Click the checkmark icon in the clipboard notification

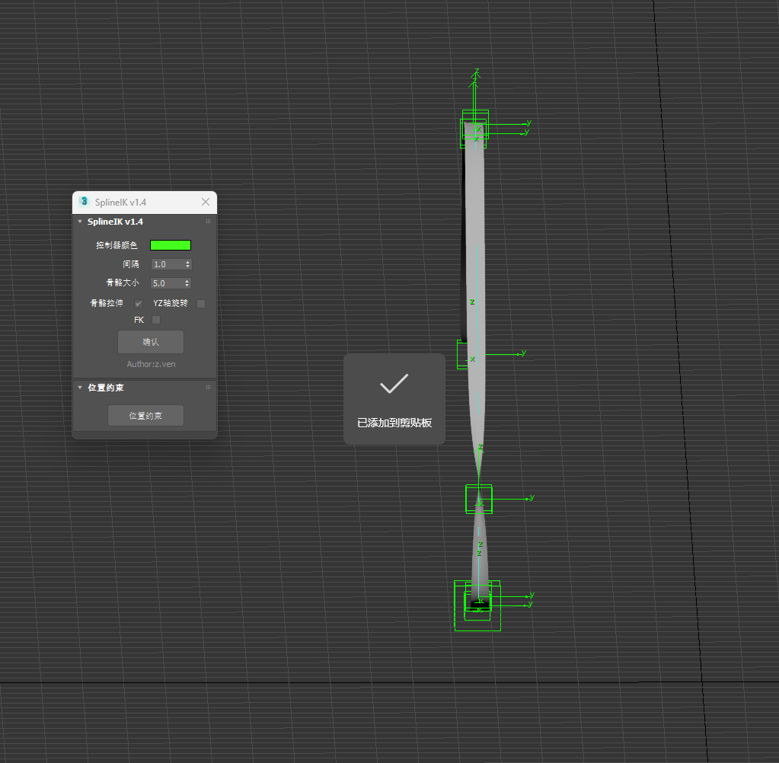click(394, 384)
